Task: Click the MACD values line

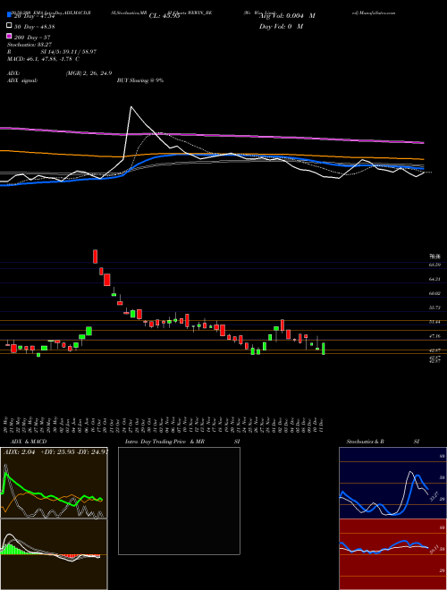Action: click(x=43, y=59)
